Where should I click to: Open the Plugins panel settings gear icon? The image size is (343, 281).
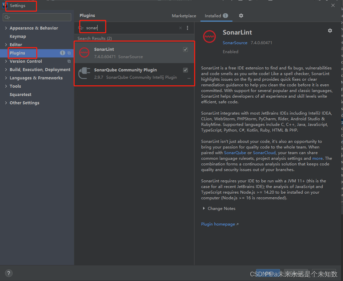(241, 16)
